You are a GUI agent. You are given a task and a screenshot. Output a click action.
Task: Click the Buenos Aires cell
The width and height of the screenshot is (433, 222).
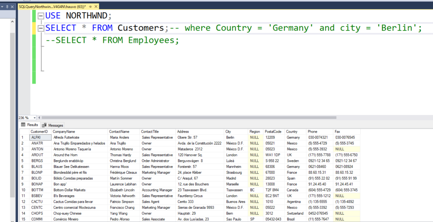pyautogui.click(x=236, y=202)
